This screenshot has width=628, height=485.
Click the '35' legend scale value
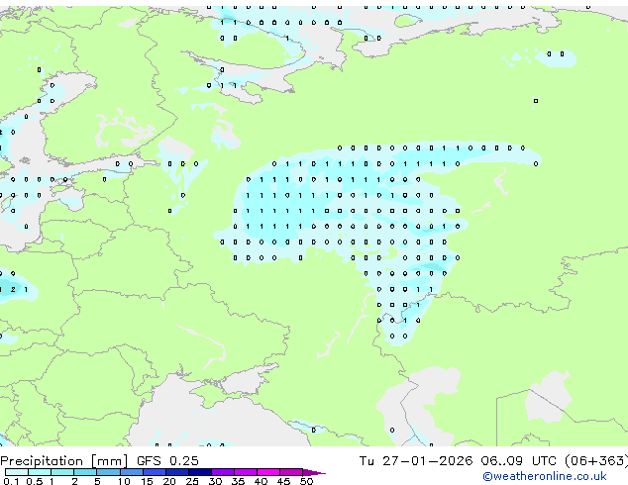point(238,481)
